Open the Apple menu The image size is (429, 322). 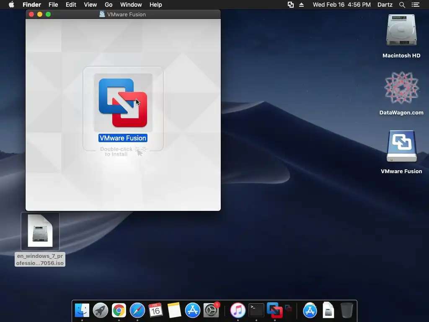(11, 5)
